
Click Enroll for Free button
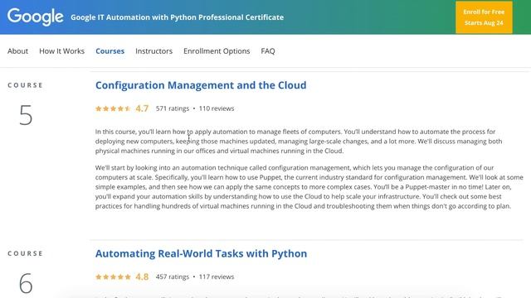[484, 17]
